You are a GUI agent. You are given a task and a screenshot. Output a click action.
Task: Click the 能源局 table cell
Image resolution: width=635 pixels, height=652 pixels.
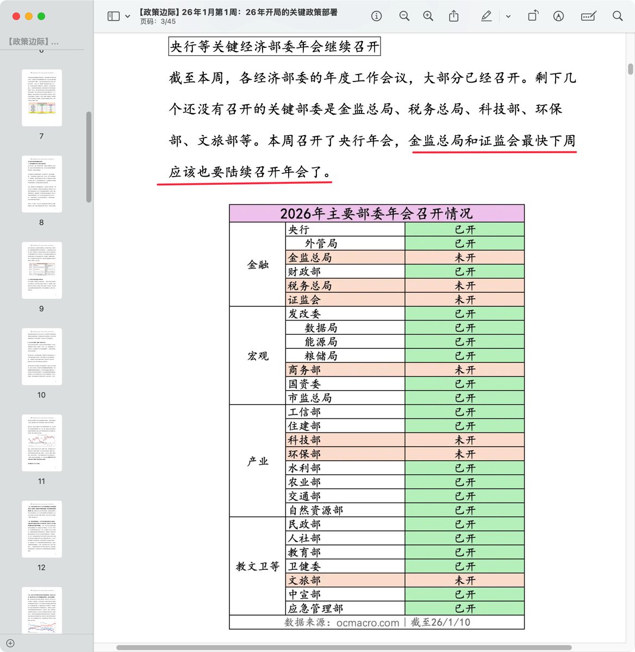point(345,342)
